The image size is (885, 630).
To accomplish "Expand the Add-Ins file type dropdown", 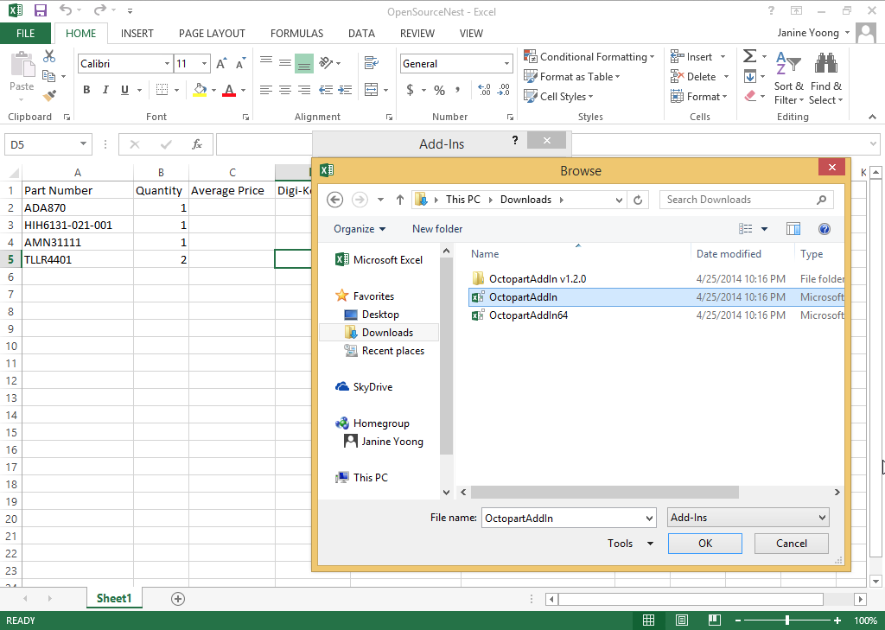I will coord(748,518).
